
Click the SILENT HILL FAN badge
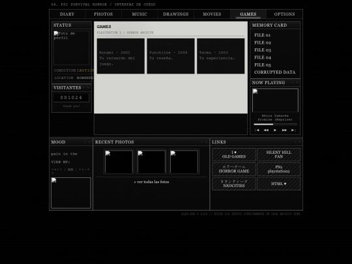278,154
